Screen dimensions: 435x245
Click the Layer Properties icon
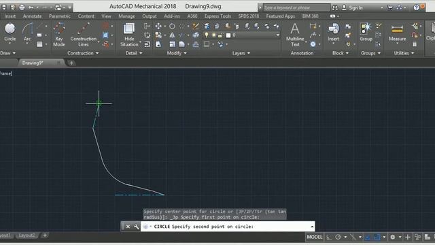pos(207,26)
